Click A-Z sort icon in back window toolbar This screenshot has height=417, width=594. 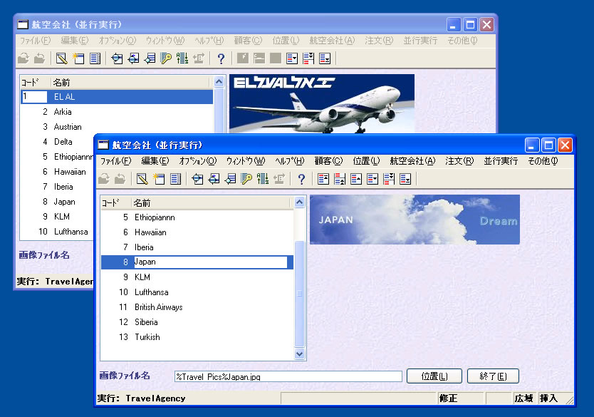pos(182,58)
